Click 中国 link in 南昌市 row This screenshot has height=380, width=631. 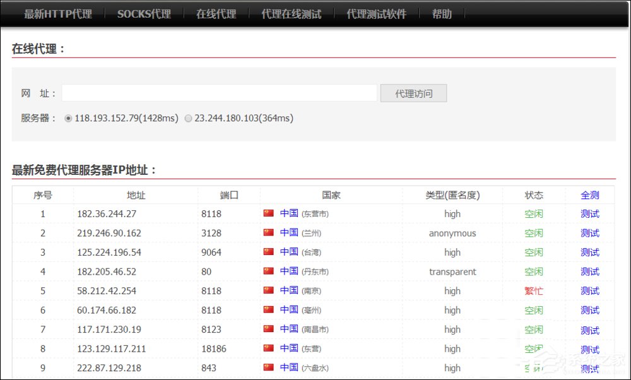289,330
